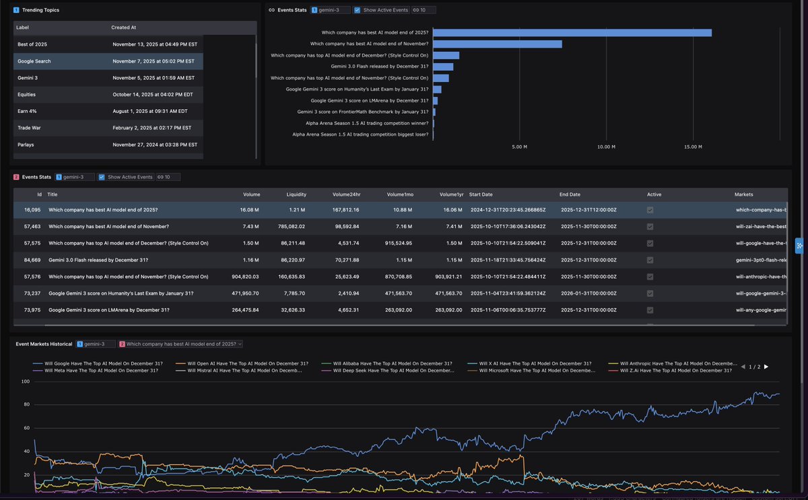Click link icon in chart panel limit field
The image size is (808, 500).
(415, 10)
